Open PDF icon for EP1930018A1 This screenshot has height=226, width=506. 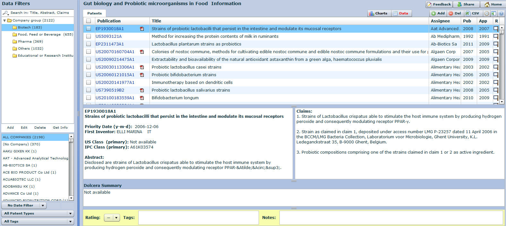(x=142, y=29)
